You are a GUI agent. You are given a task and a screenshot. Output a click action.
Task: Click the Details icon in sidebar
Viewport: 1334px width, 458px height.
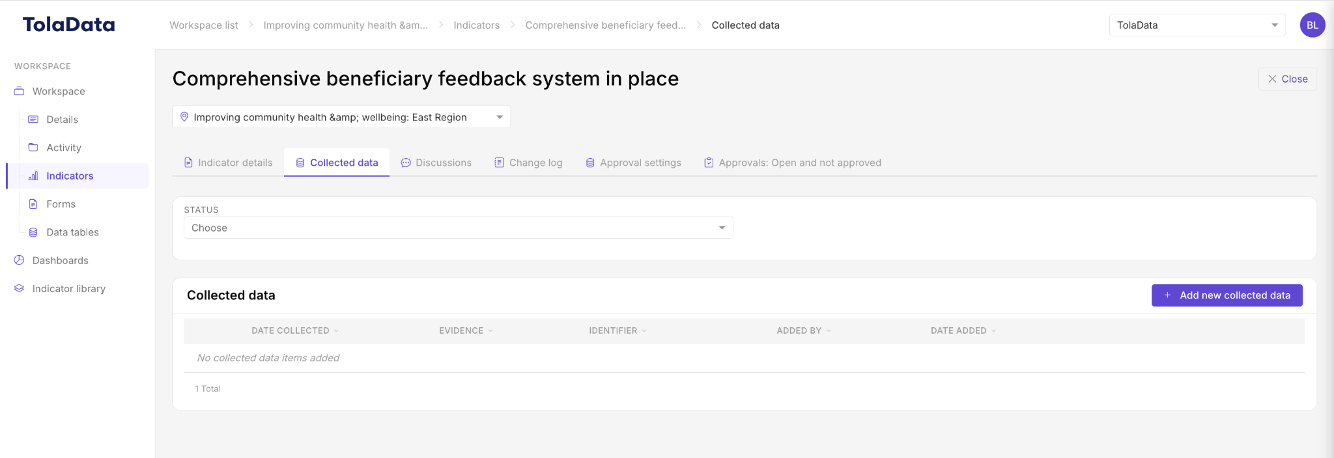coord(33,120)
